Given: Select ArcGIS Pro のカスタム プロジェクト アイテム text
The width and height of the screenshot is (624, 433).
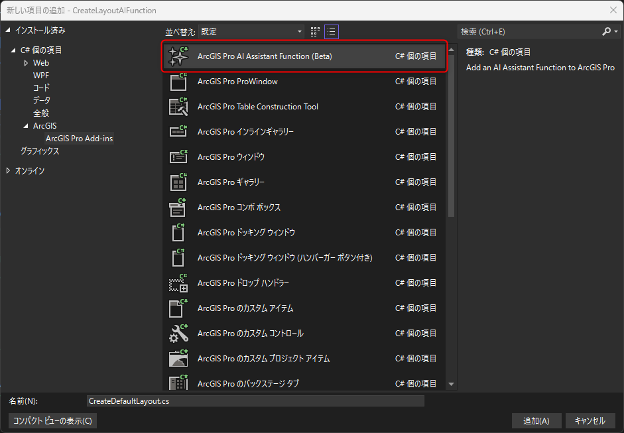Looking at the screenshot, I should point(264,359).
